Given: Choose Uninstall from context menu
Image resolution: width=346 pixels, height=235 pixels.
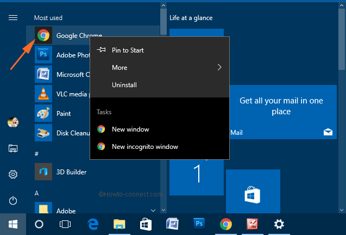Looking at the screenshot, I should tap(160, 84).
